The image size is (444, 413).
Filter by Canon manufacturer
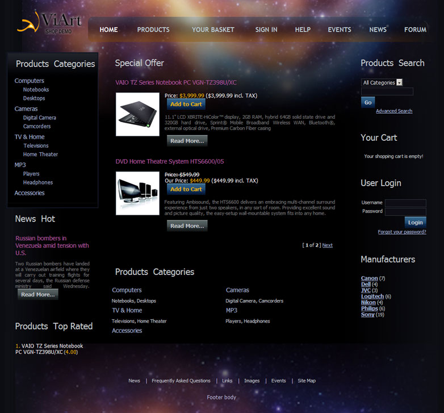pos(369,278)
